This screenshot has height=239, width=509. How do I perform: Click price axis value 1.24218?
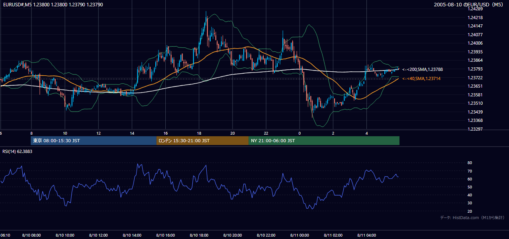click(476, 18)
